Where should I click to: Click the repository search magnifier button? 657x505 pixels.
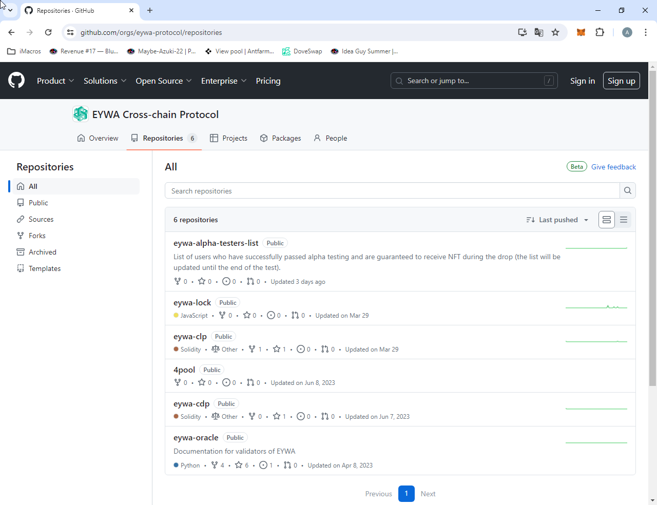click(x=628, y=190)
